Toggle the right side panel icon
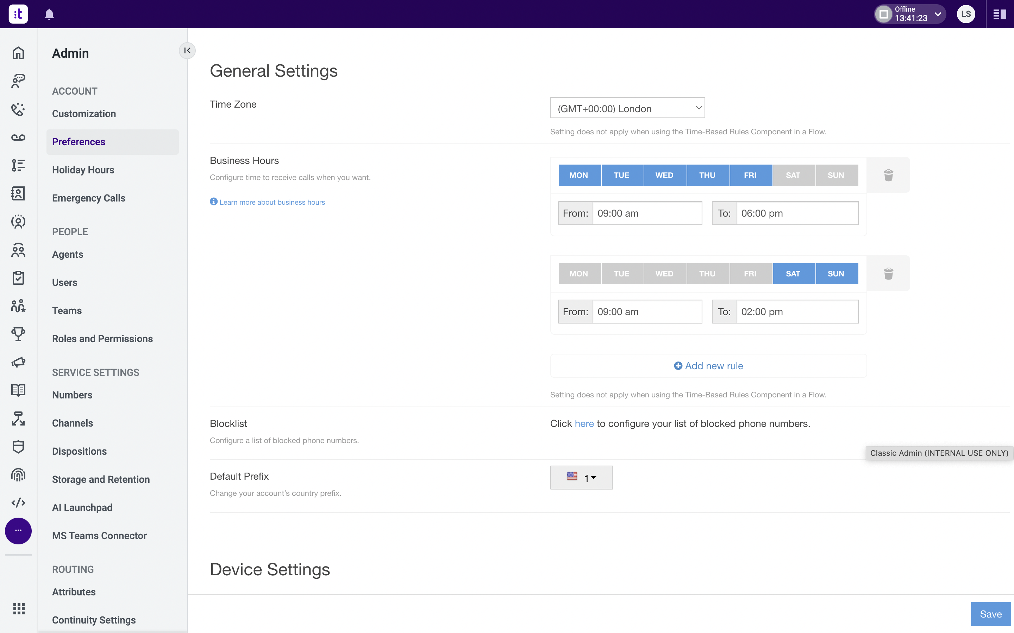Screen dimensions: 1014x633 pos(999,14)
